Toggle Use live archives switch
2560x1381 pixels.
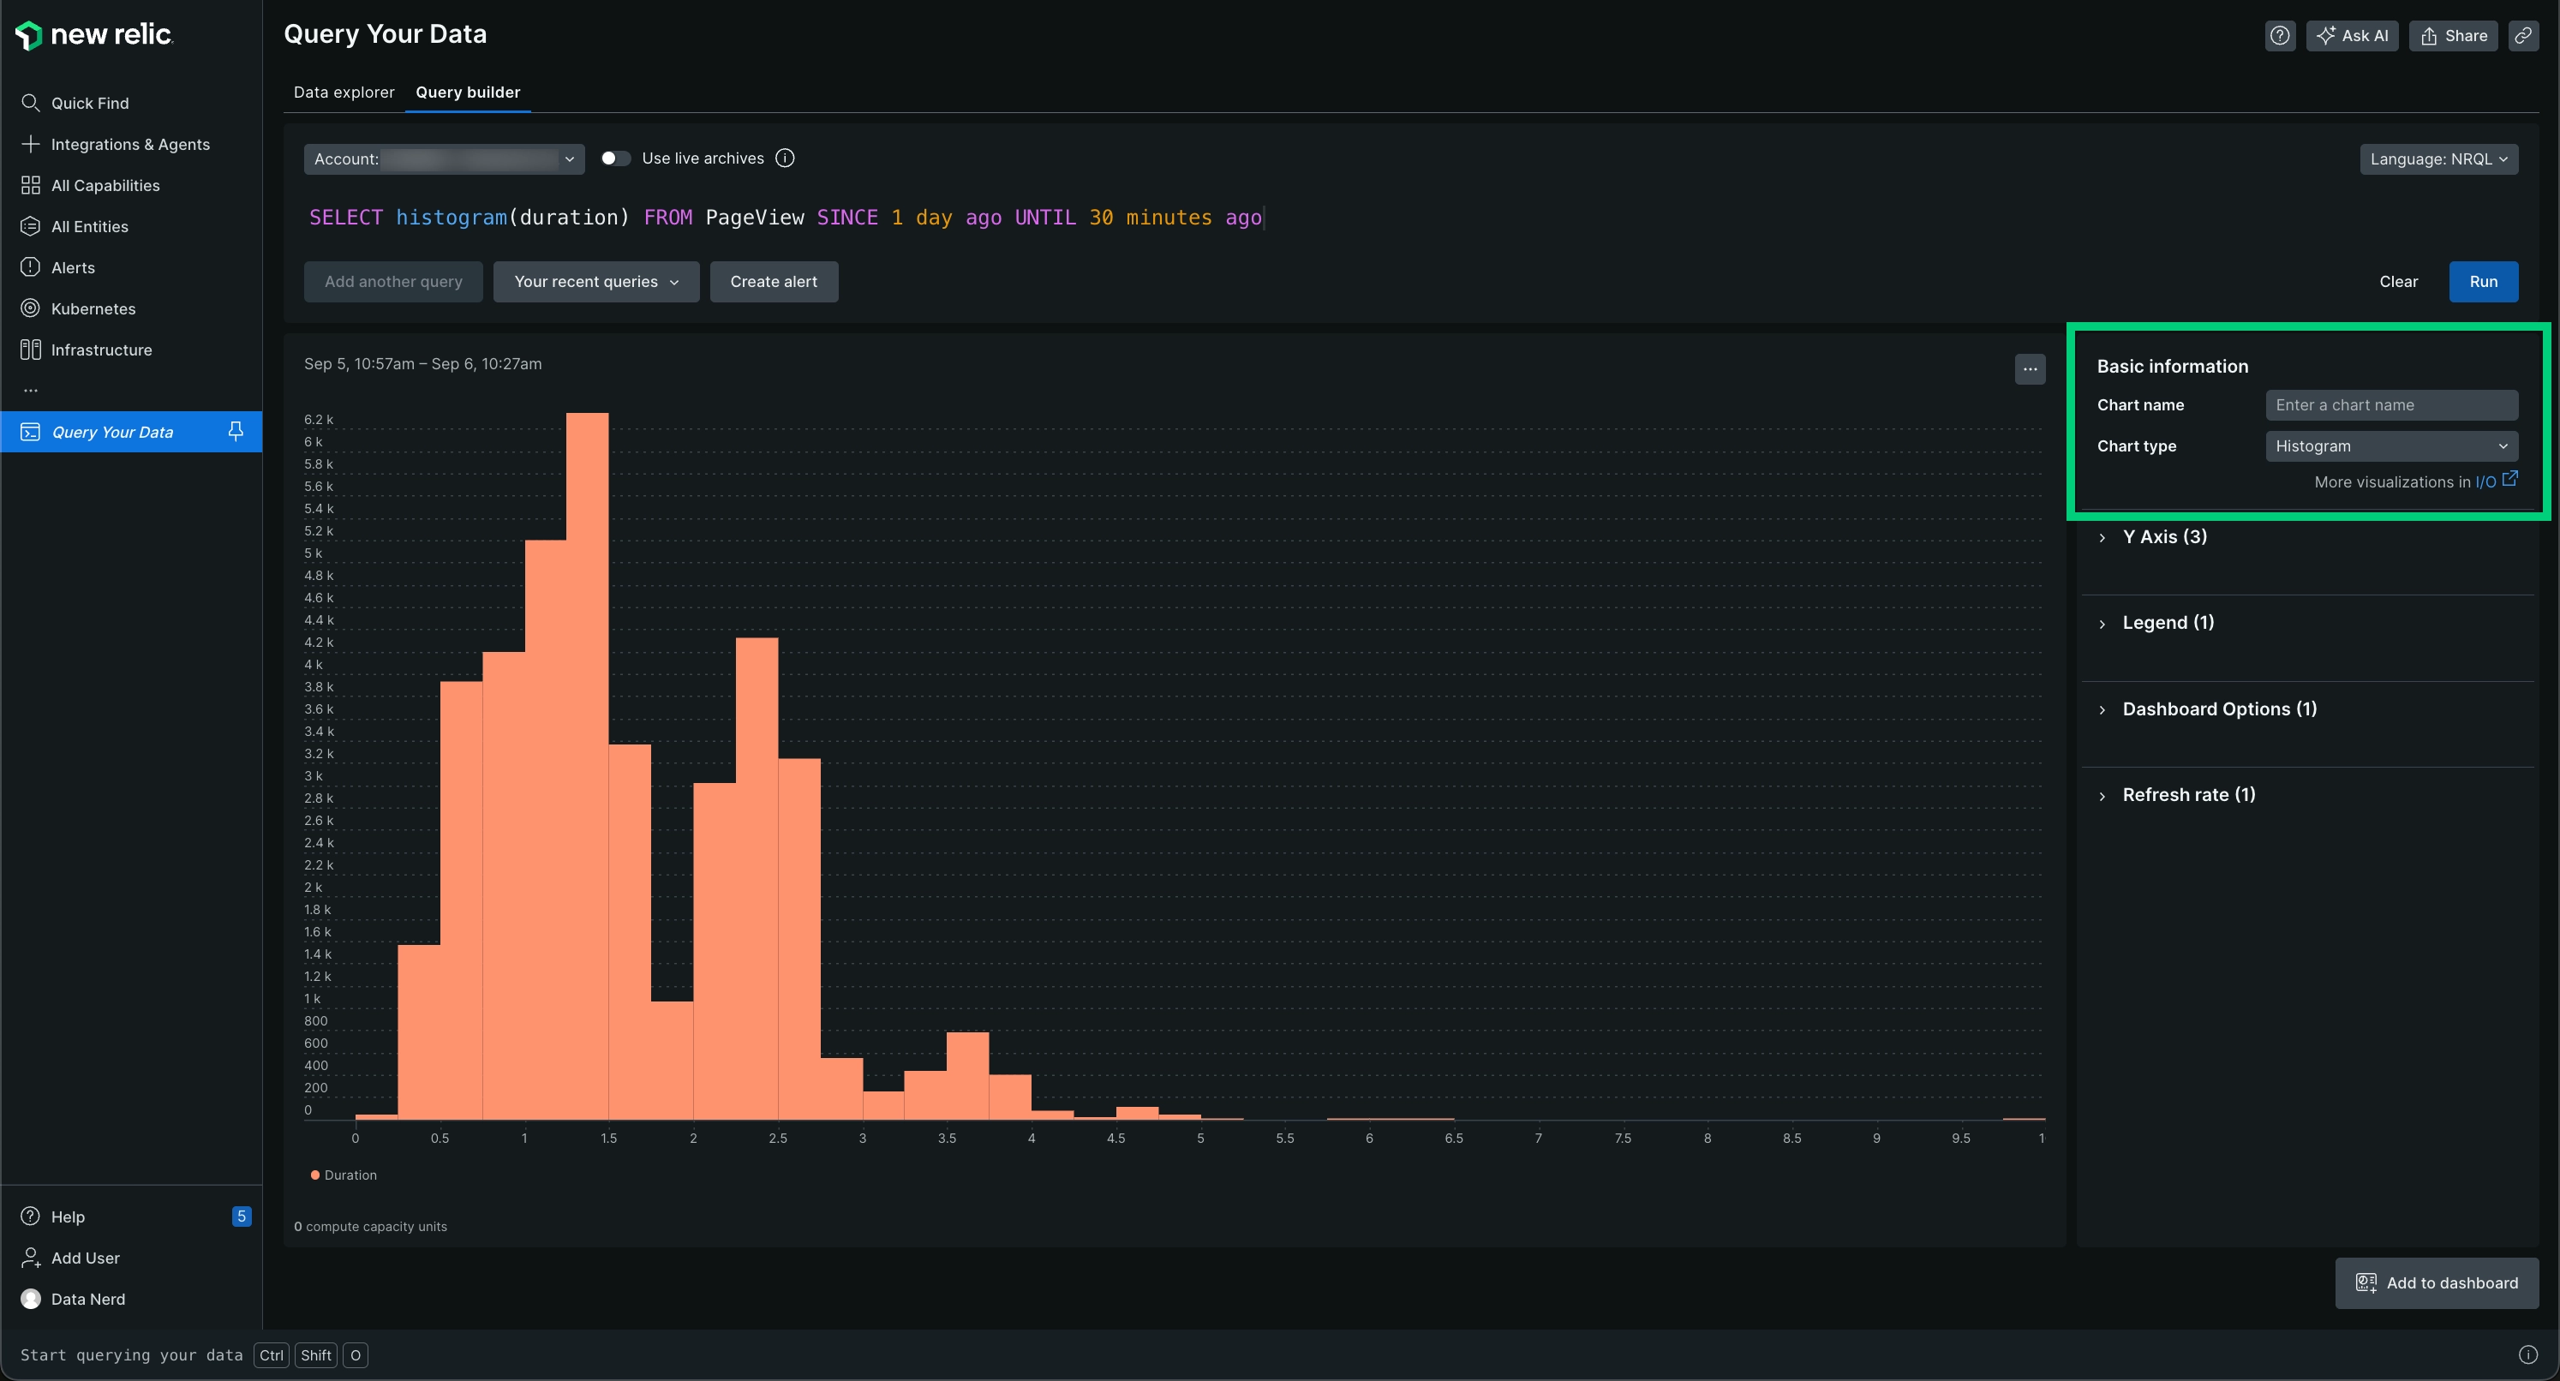click(615, 159)
